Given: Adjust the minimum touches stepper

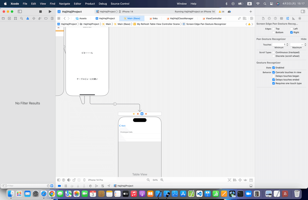Looking at the screenshot, I should coord(287,45).
